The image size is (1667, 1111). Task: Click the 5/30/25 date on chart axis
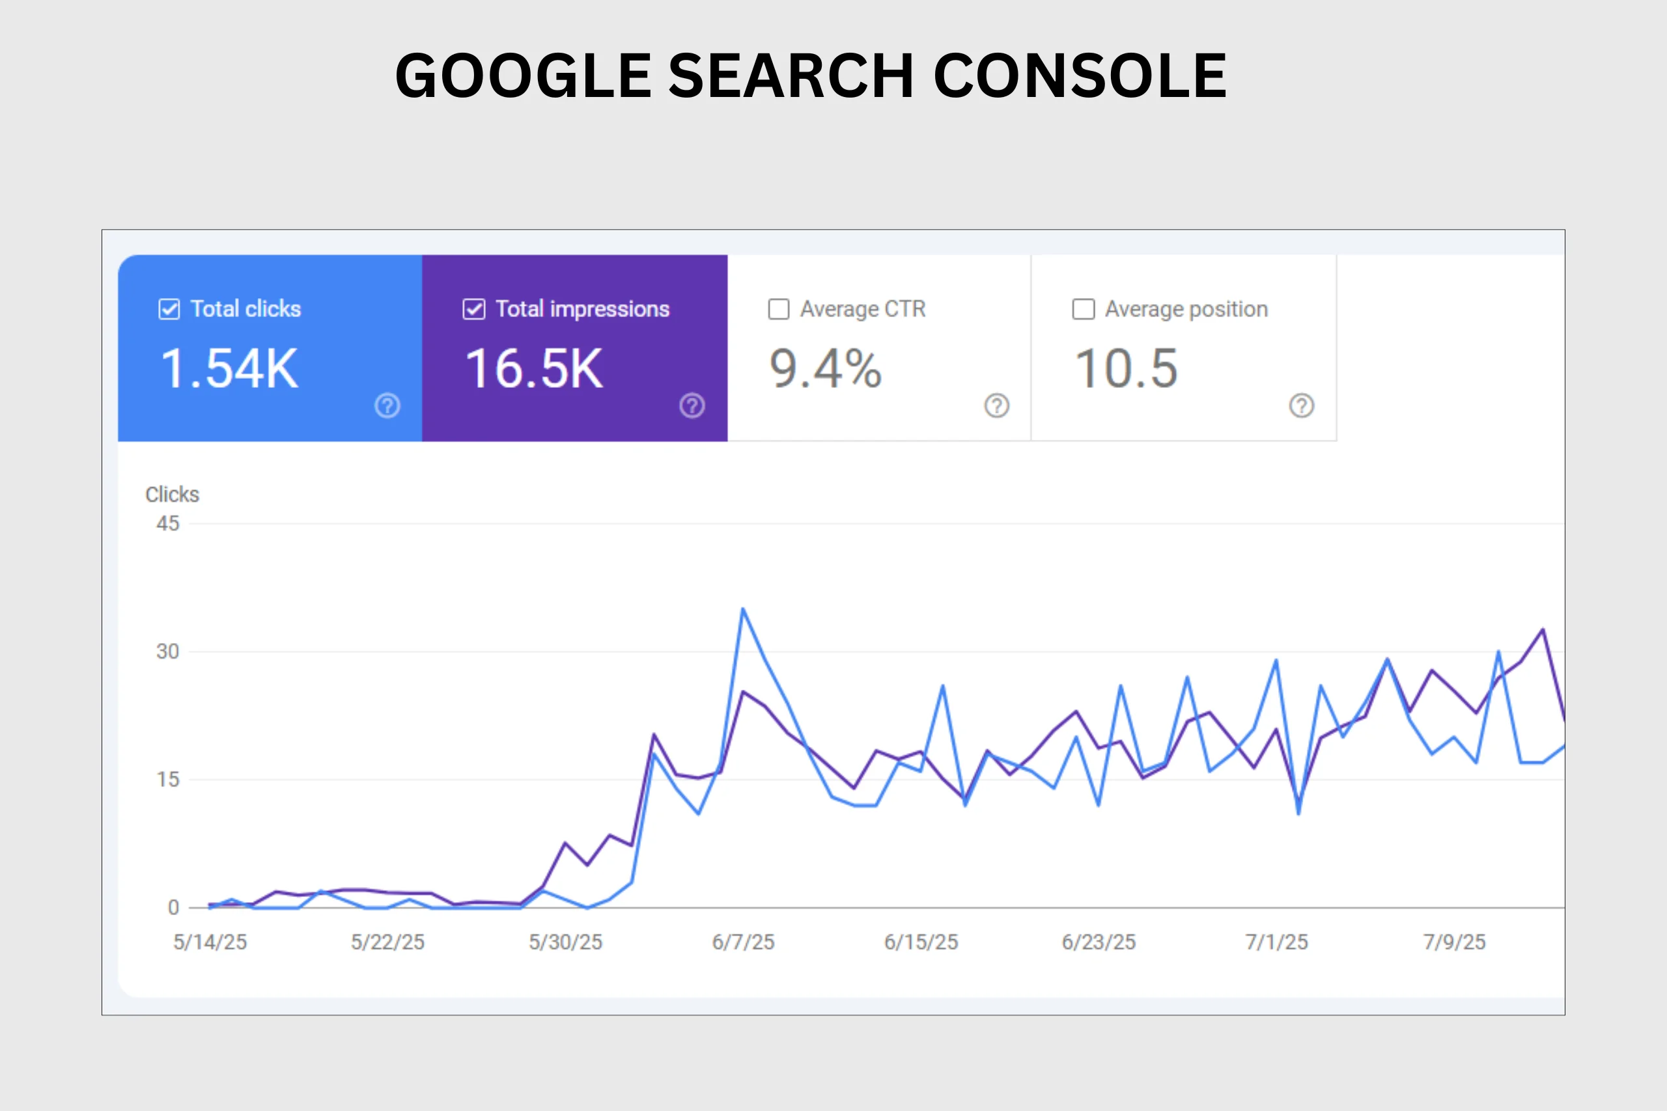coord(566,942)
